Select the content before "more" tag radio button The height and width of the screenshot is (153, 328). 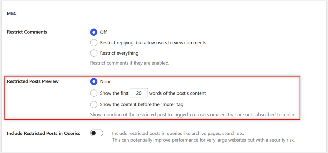pyautogui.click(x=94, y=104)
